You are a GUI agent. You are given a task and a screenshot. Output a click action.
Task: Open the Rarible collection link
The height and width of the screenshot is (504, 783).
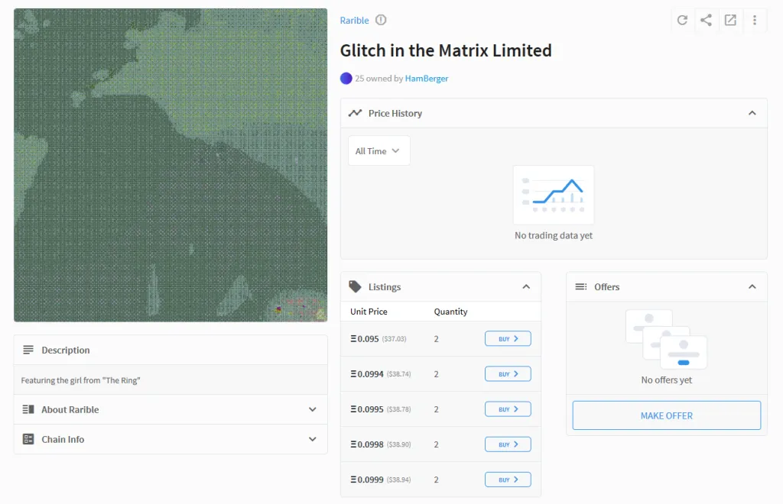[x=355, y=21]
